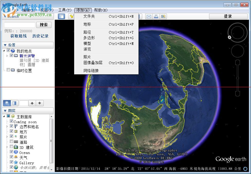
Task: Open the email view icon
Action: [149, 16]
